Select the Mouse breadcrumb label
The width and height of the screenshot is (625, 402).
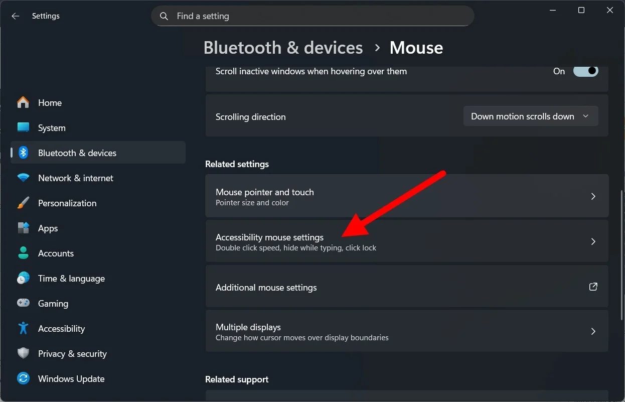(x=416, y=47)
